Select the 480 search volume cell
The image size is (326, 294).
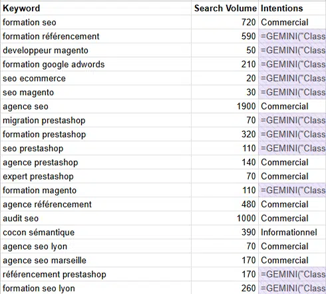point(225,204)
